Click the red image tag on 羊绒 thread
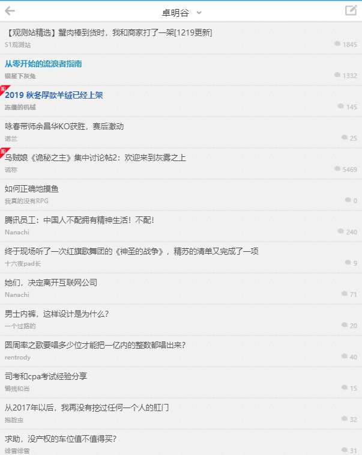The width and height of the screenshot is (362, 455). [4, 90]
